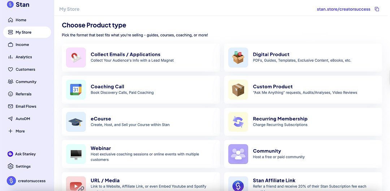Click the lead magnet envelope icon
The image size is (390, 191).
coord(76,57)
